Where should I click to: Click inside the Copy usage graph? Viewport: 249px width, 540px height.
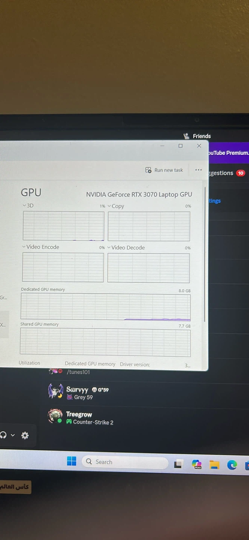[x=149, y=226]
